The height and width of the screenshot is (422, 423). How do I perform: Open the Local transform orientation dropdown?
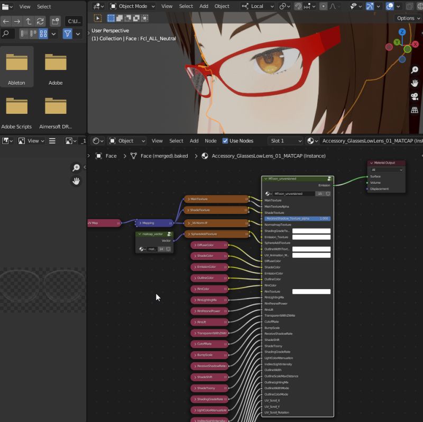click(x=258, y=6)
